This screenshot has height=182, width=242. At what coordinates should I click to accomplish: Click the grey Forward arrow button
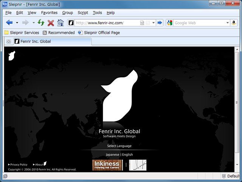point(25,23)
